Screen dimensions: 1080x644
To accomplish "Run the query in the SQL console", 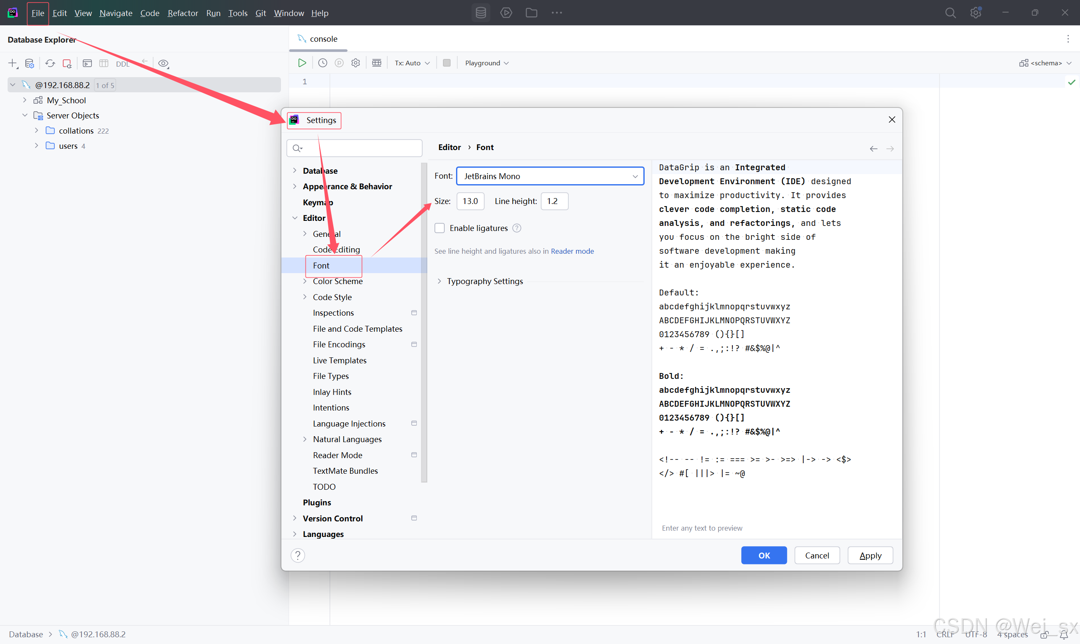I will (x=302, y=62).
